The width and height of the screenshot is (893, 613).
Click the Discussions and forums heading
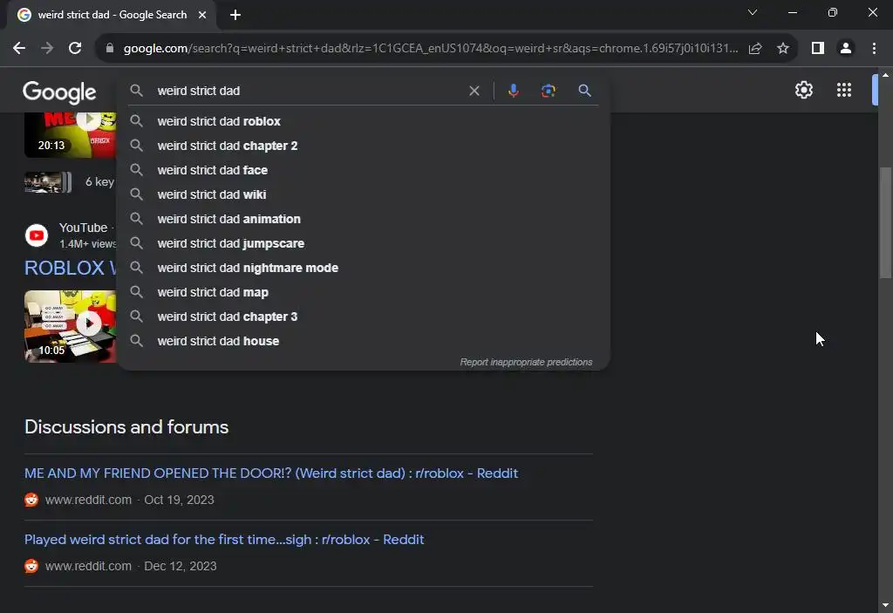[126, 427]
